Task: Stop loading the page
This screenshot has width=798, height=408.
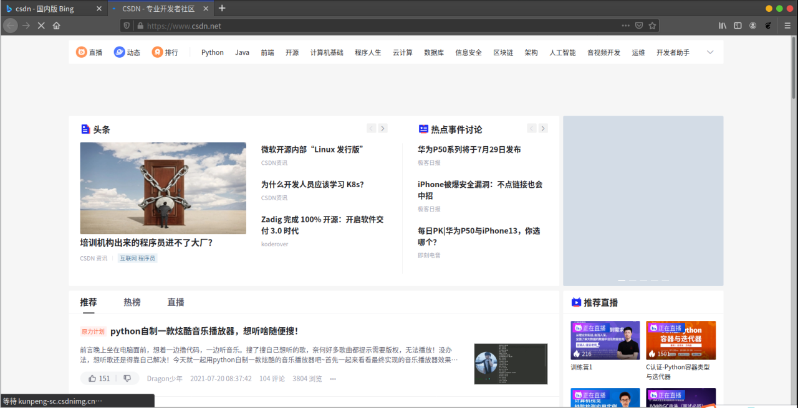Action: click(x=41, y=25)
